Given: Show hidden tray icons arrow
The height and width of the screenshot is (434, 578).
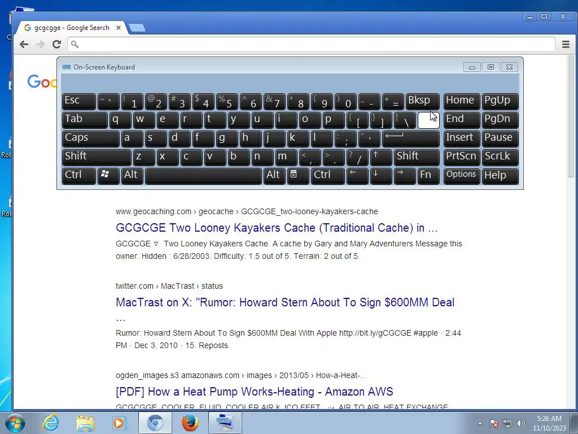Looking at the screenshot, I should pyautogui.click(x=480, y=423).
